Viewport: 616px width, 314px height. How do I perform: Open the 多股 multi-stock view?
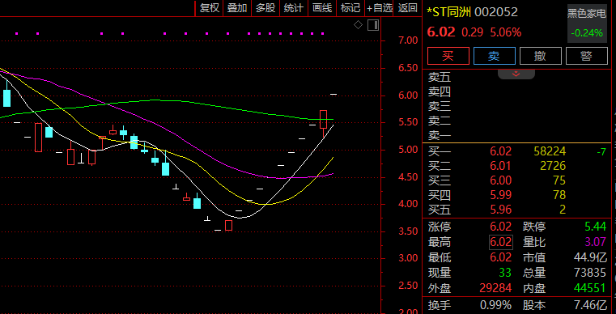coord(266,8)
